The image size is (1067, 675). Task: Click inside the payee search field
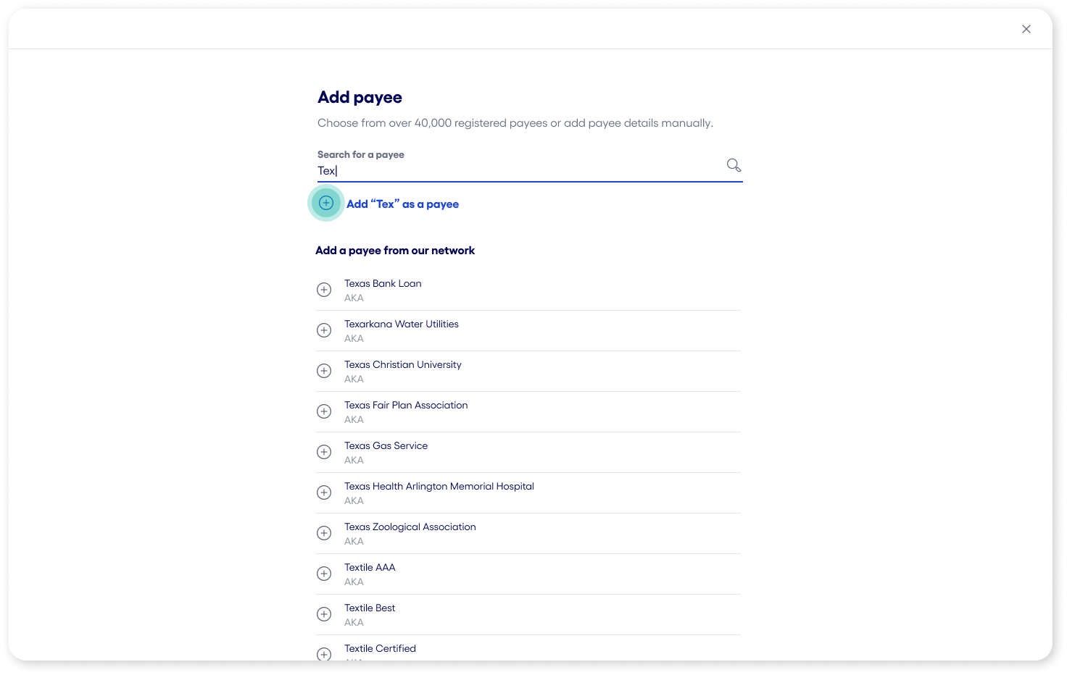coord(507,170)
